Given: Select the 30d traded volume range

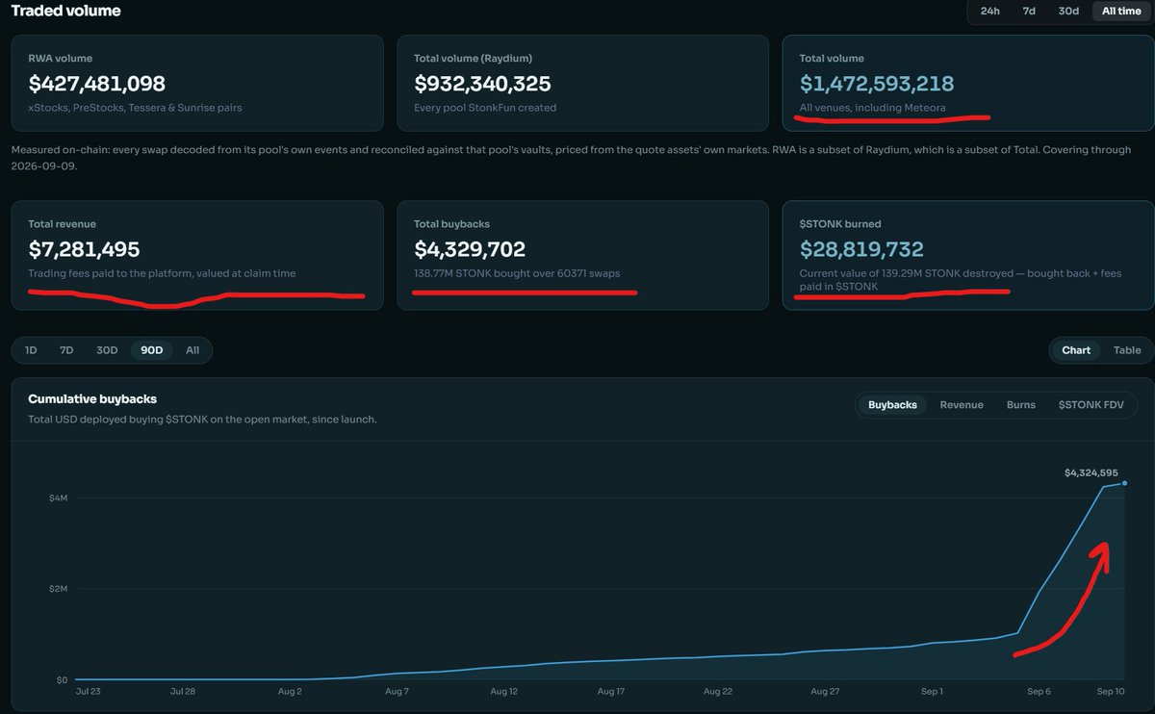Looking at the screenshot, I should tap(1068, 12).
